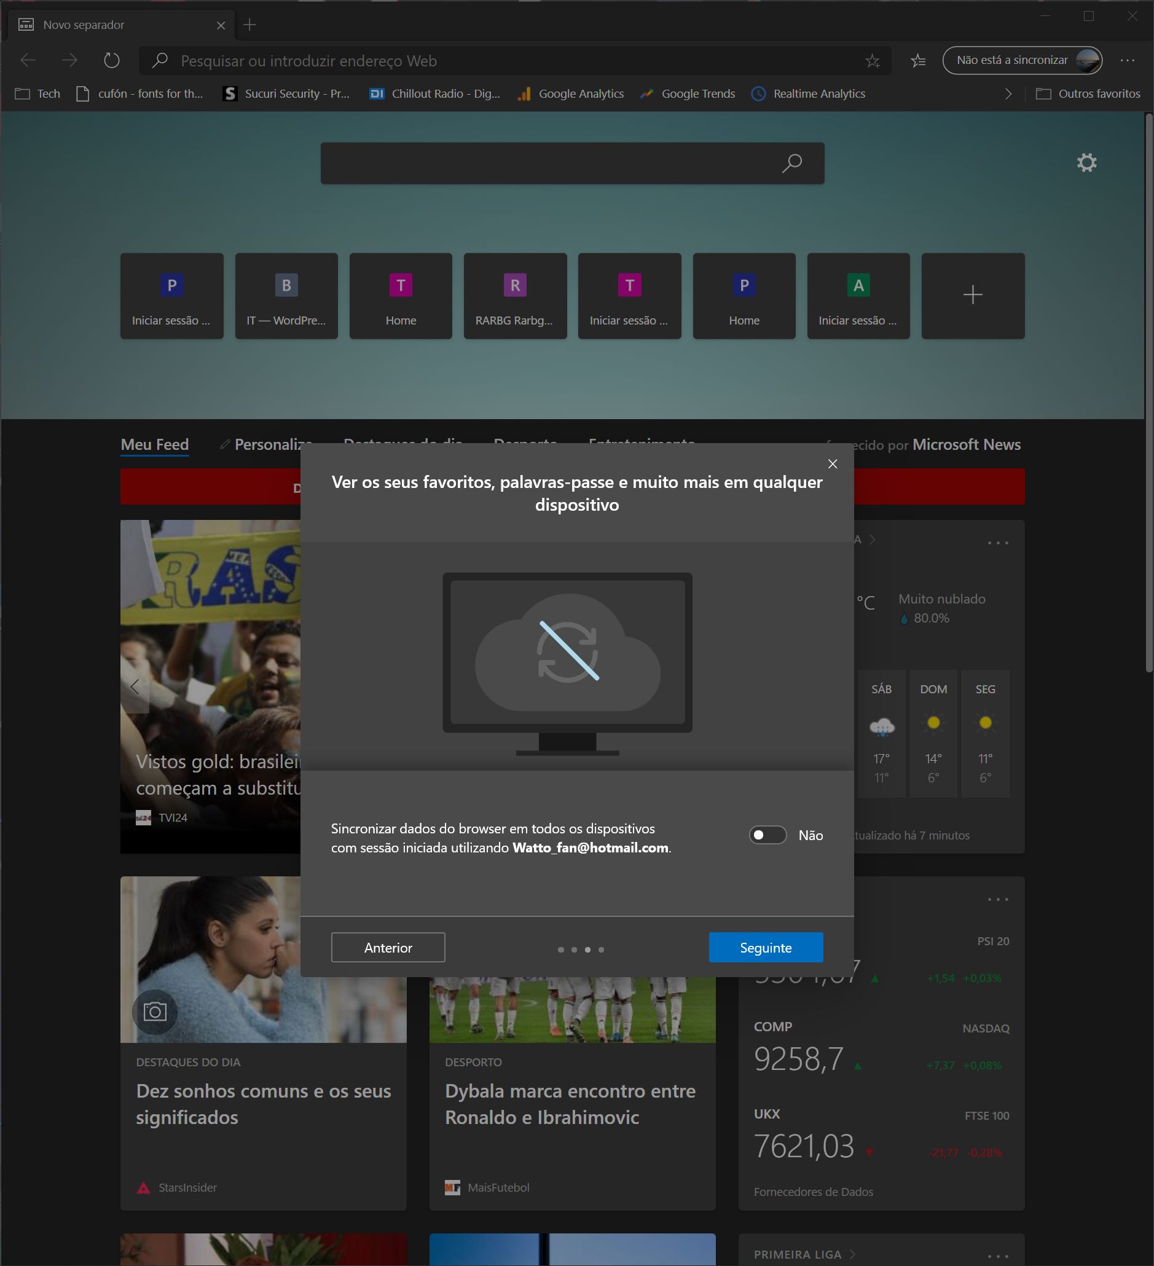Open Iniciar sessão tile with A icon

858,296
